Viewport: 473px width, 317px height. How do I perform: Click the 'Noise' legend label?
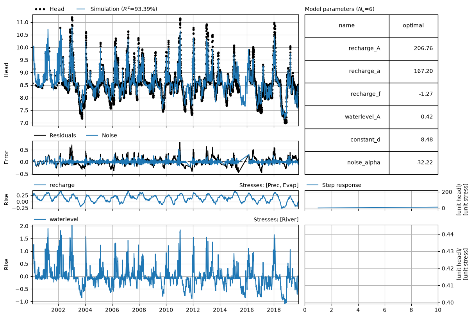tap(109, 136)
